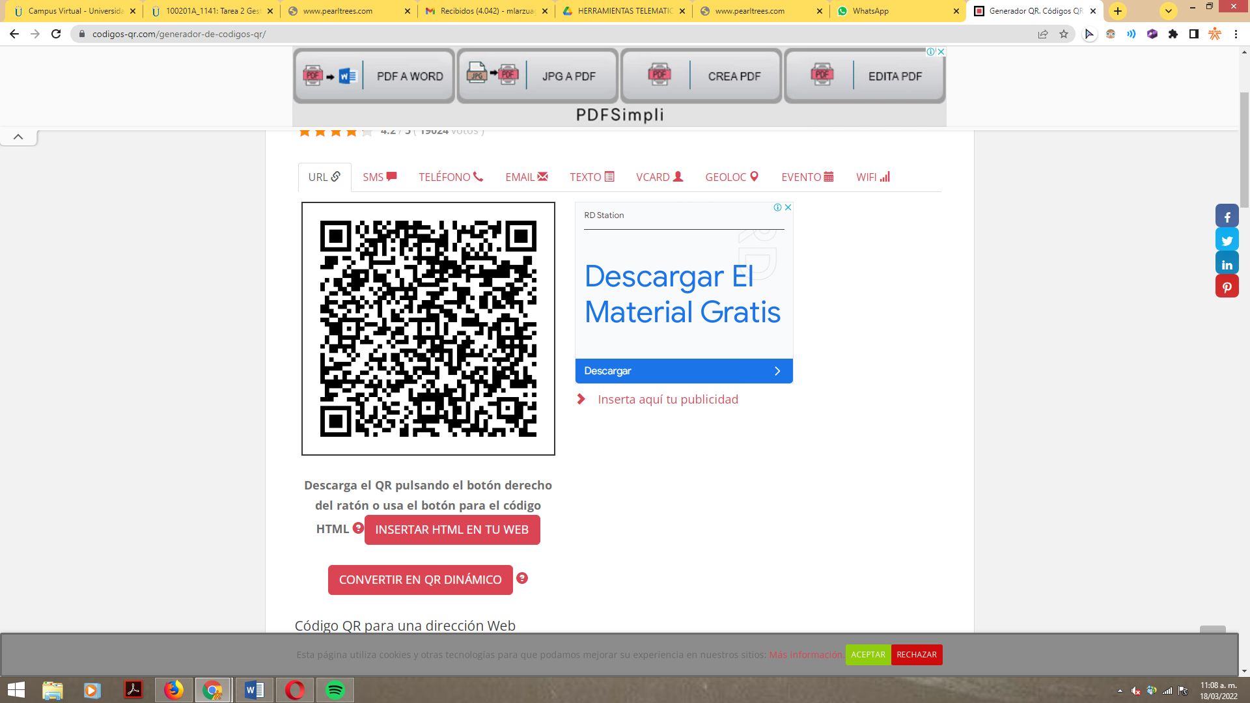Open the WIFI QR code tab

pos(872,176)
